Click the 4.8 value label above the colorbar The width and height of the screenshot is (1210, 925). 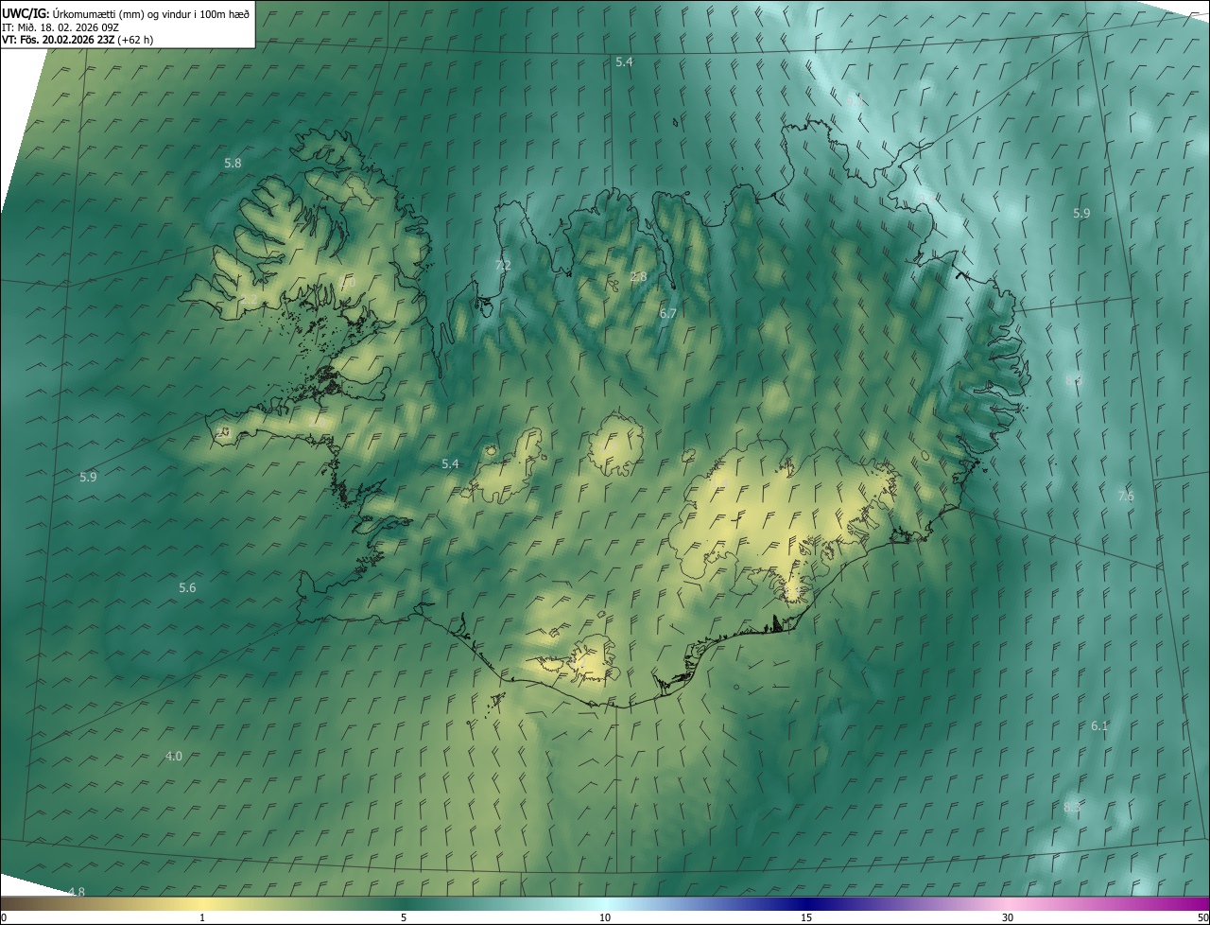(x=77, y=892)
